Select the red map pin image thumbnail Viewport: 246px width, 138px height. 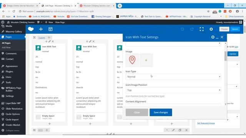132,60
